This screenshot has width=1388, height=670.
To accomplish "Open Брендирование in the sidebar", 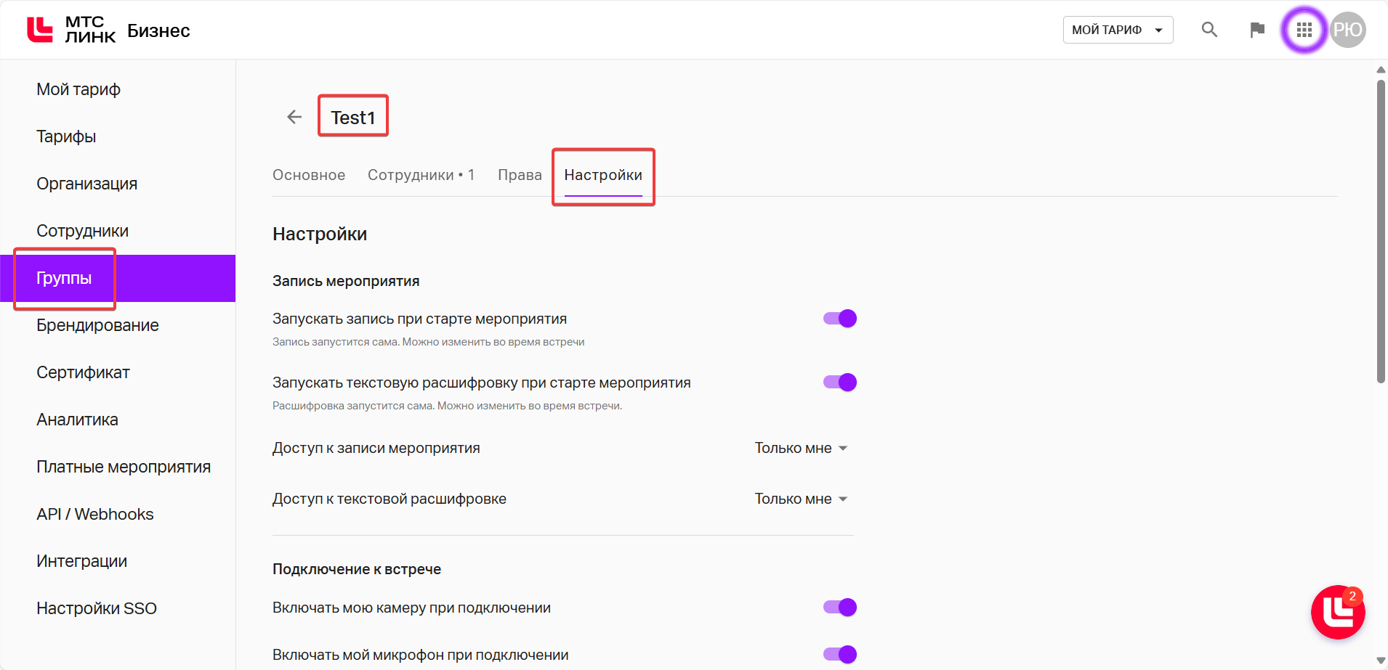I will (x=97, y=325).
